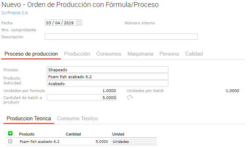Go to the Maquinaria tab
The width and height of the screenshot is (251, 148).
pyautogui.click(x=140, y=54)
